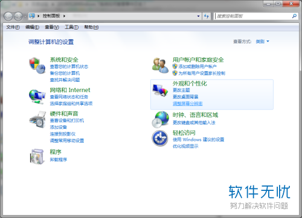Expand the 类别 view-by dropdown
This screenshot has width=302, height=218.
[262, 42]
